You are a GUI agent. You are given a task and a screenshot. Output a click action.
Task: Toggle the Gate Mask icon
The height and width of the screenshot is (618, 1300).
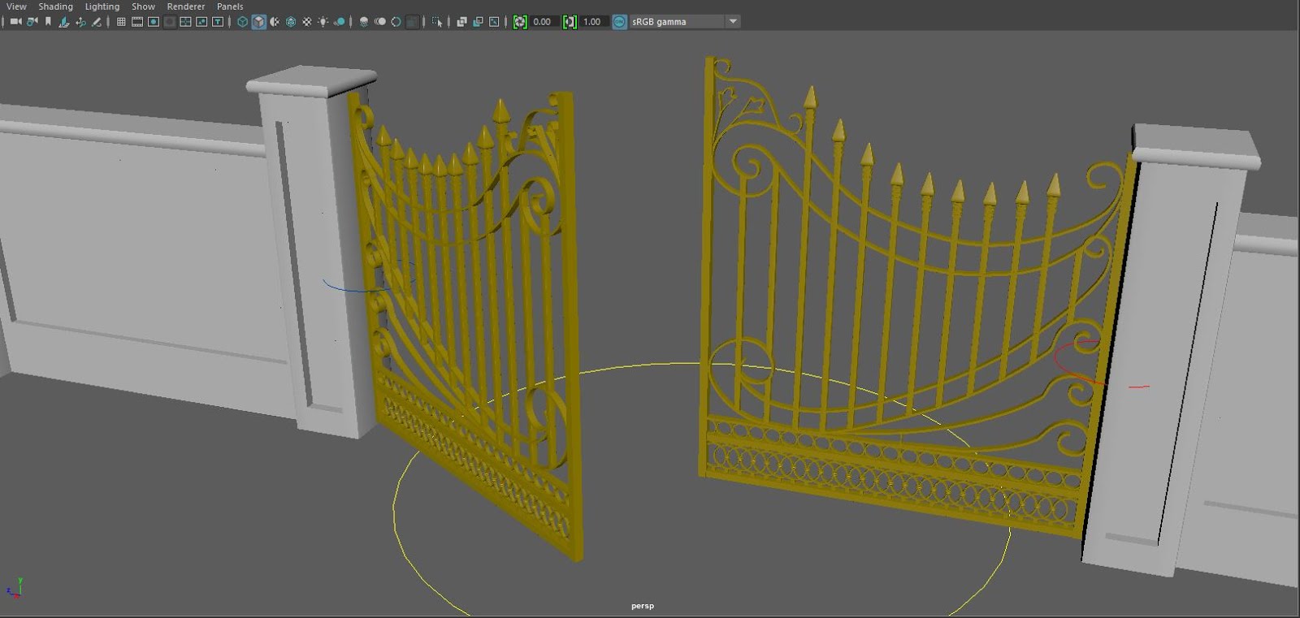click(170, 22)
